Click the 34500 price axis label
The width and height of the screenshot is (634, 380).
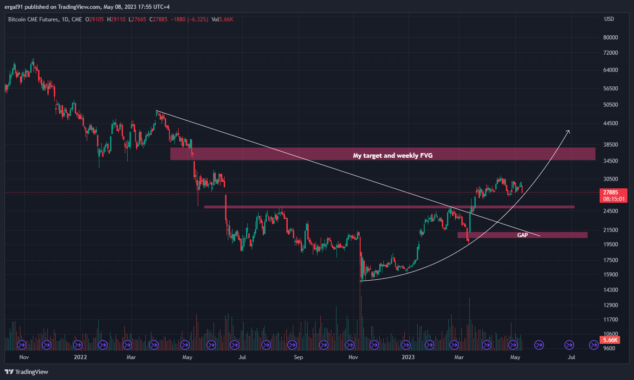point(611,161)
